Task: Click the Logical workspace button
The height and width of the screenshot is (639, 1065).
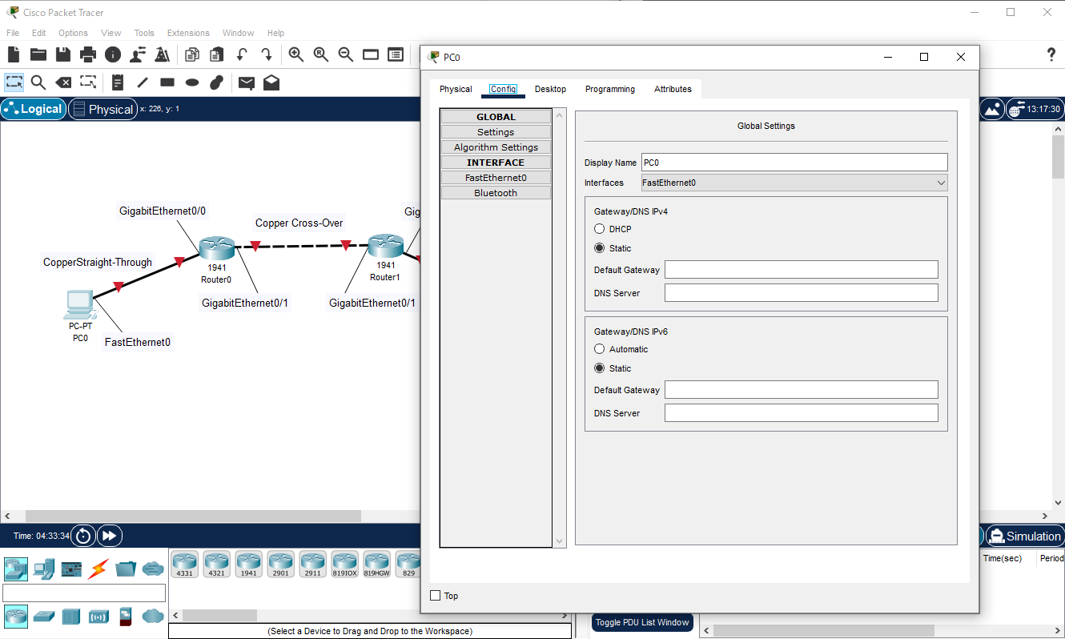Action: [x=34, y=109]
